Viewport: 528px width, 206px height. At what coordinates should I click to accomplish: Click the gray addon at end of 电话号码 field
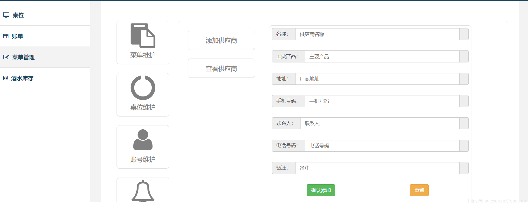point(464,146)
